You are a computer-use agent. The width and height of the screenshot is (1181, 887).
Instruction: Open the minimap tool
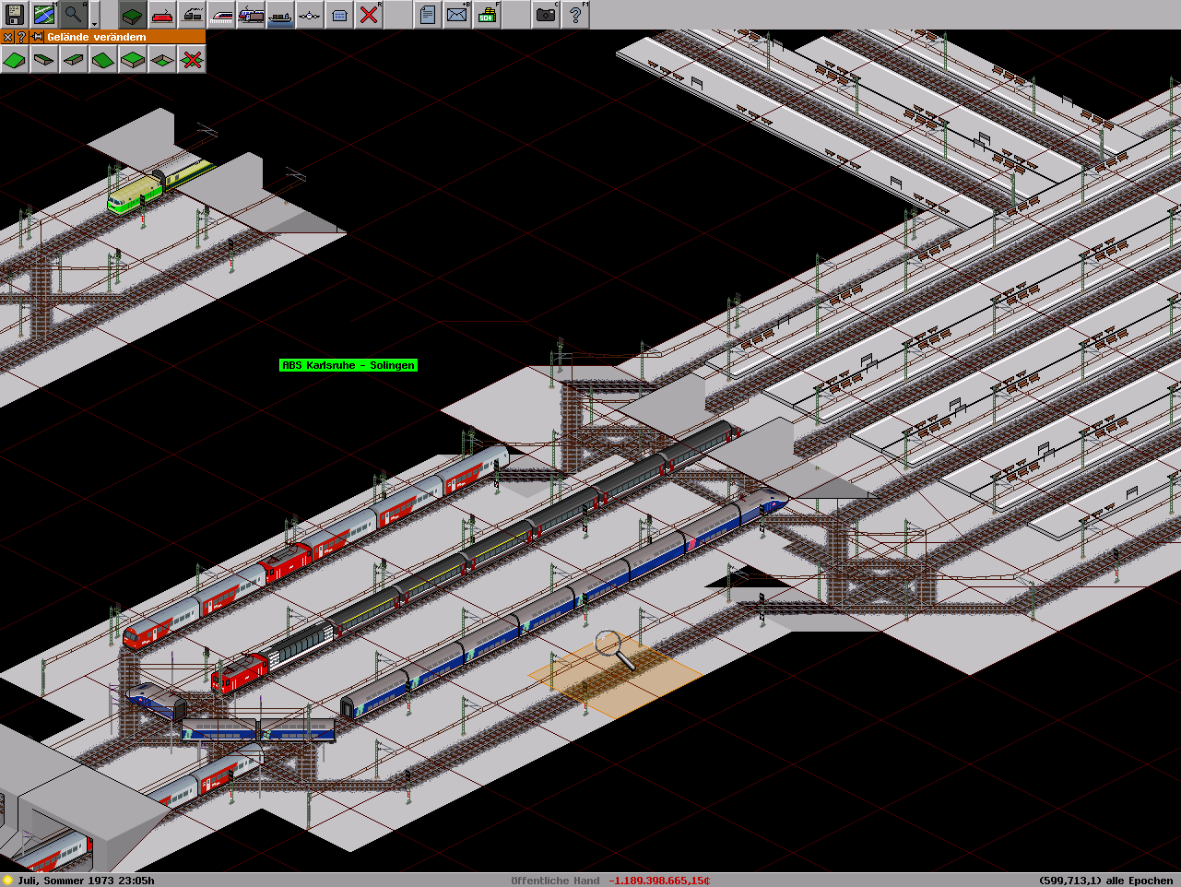[43, 15]
